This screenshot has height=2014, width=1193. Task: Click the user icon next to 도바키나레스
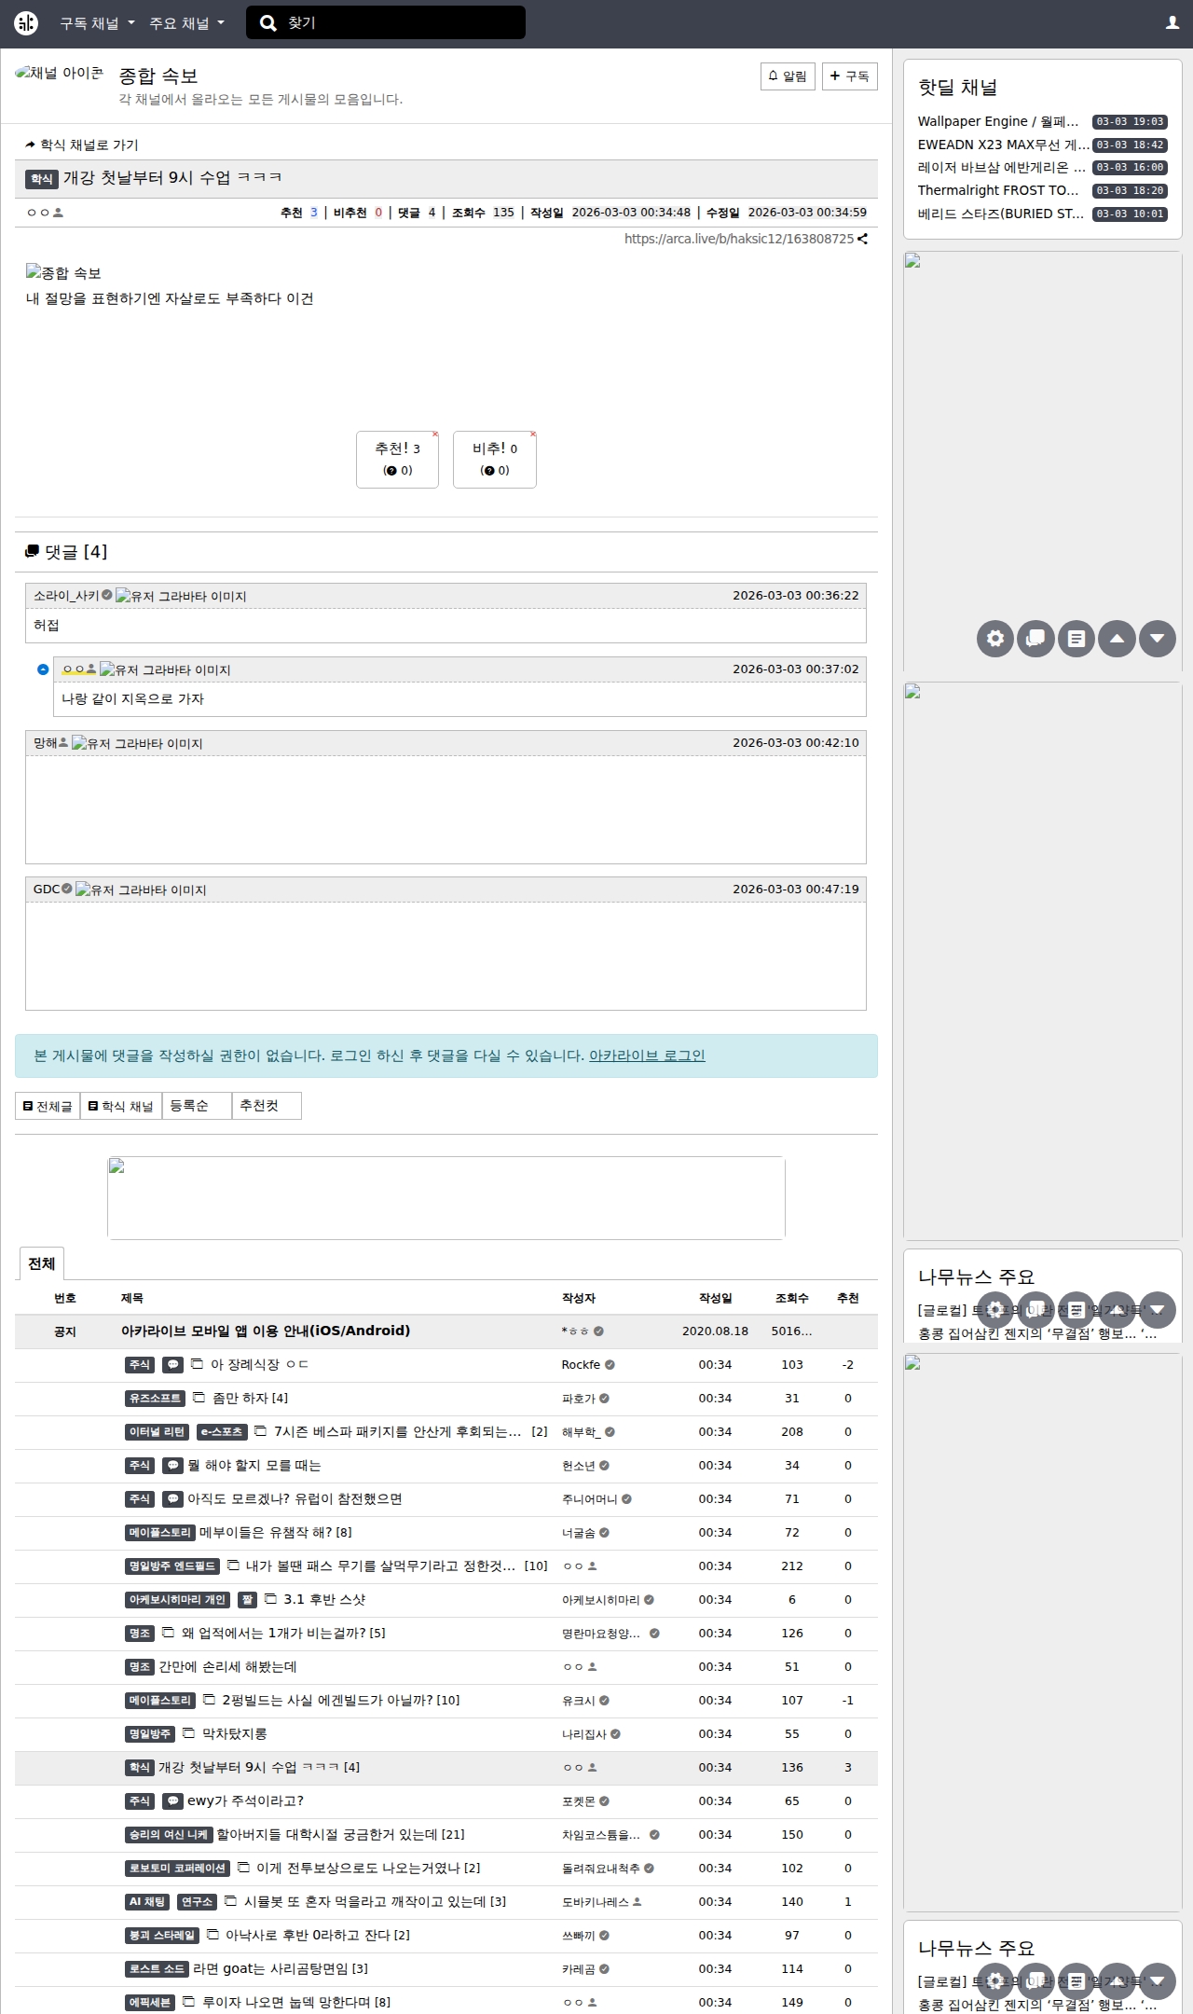[637, 1902]
